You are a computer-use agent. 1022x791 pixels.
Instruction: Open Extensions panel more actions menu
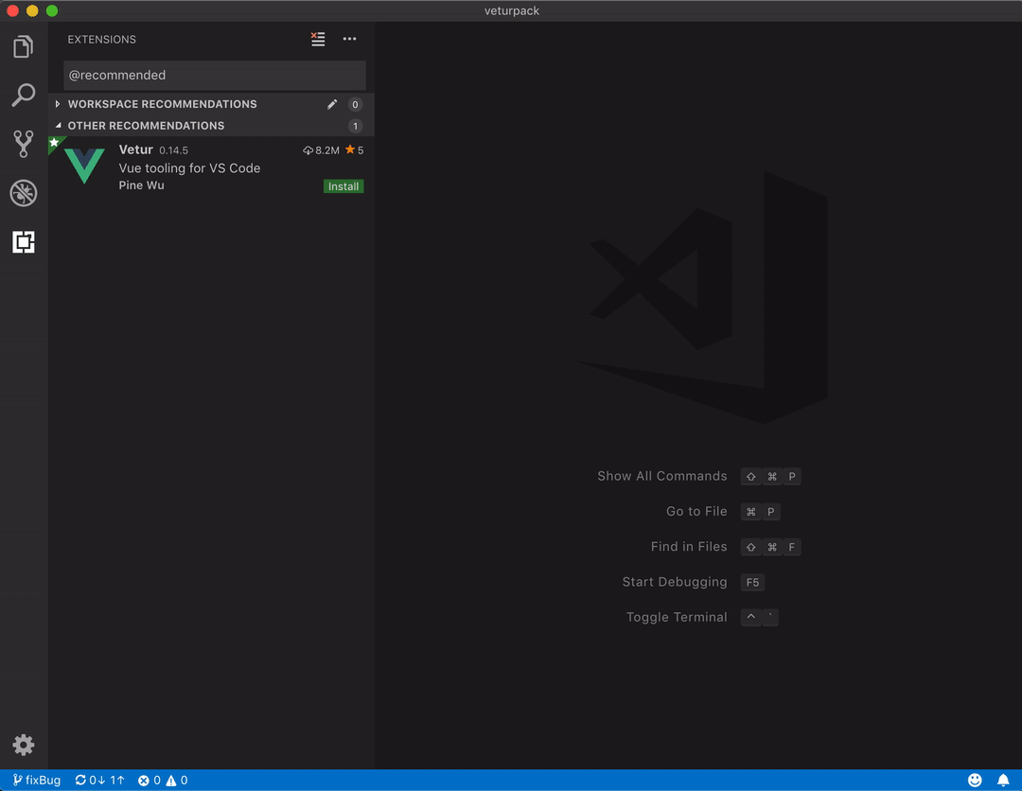click(x=349, y=39)
